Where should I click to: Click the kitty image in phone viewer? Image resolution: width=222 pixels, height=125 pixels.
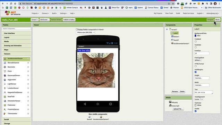(x=96, y=70)
